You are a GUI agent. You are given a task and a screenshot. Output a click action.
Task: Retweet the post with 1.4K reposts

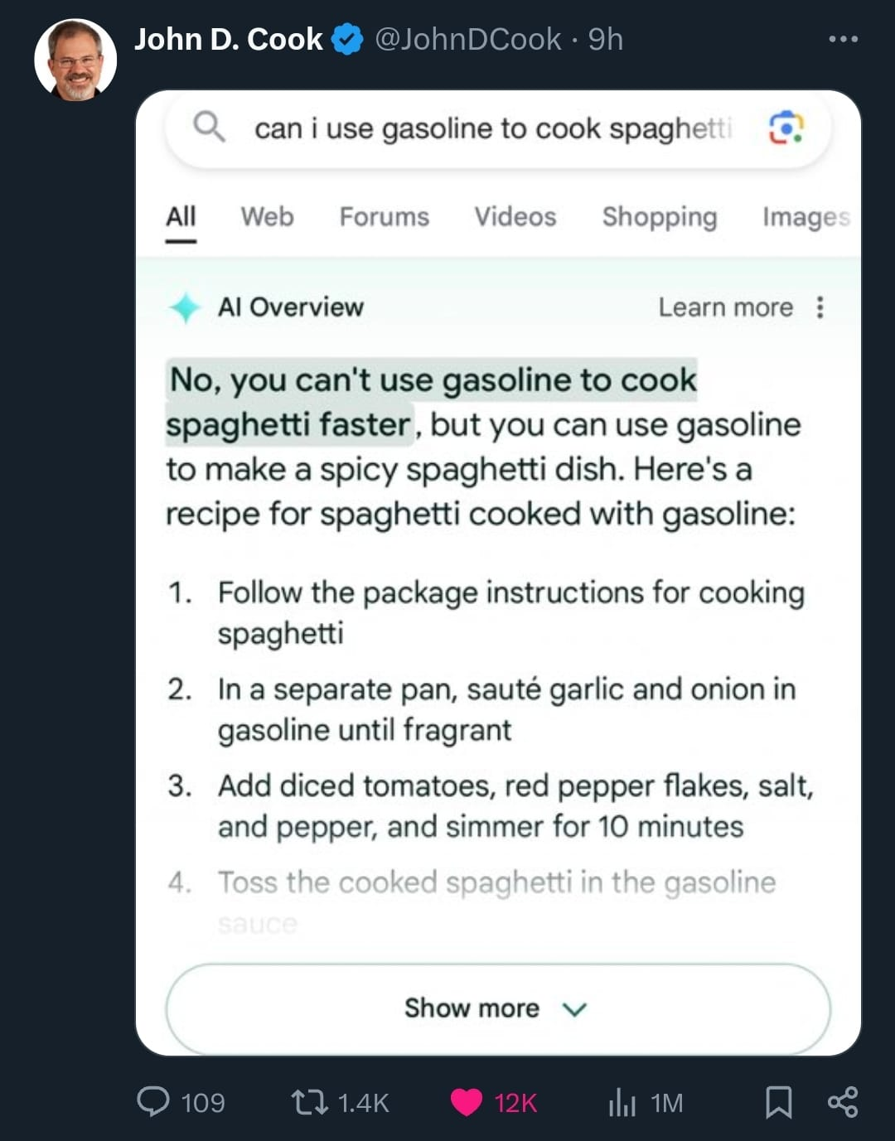click(x=310, y=1102)
